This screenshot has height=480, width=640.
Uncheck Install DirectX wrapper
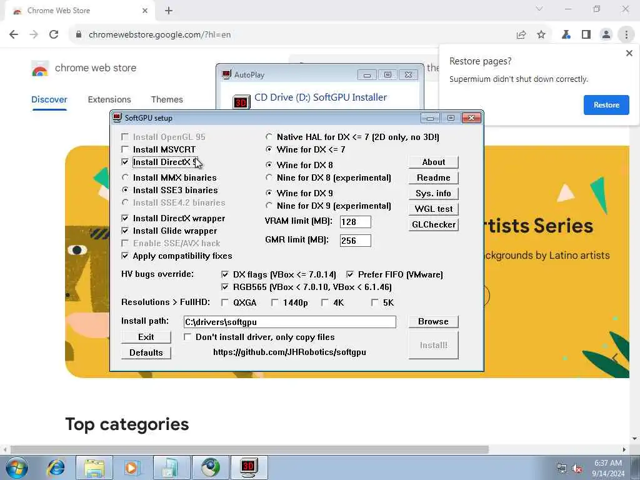125,218
